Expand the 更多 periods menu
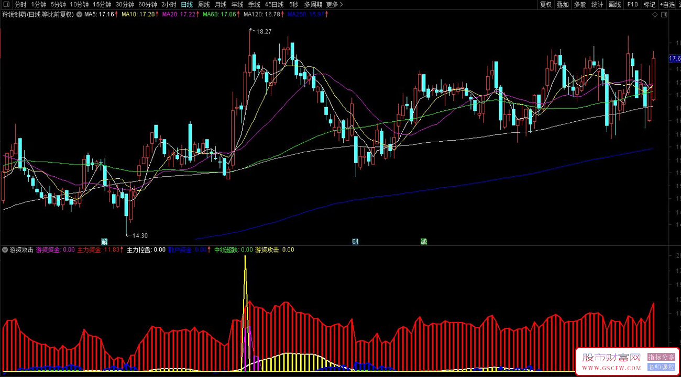 pos(334,5)
